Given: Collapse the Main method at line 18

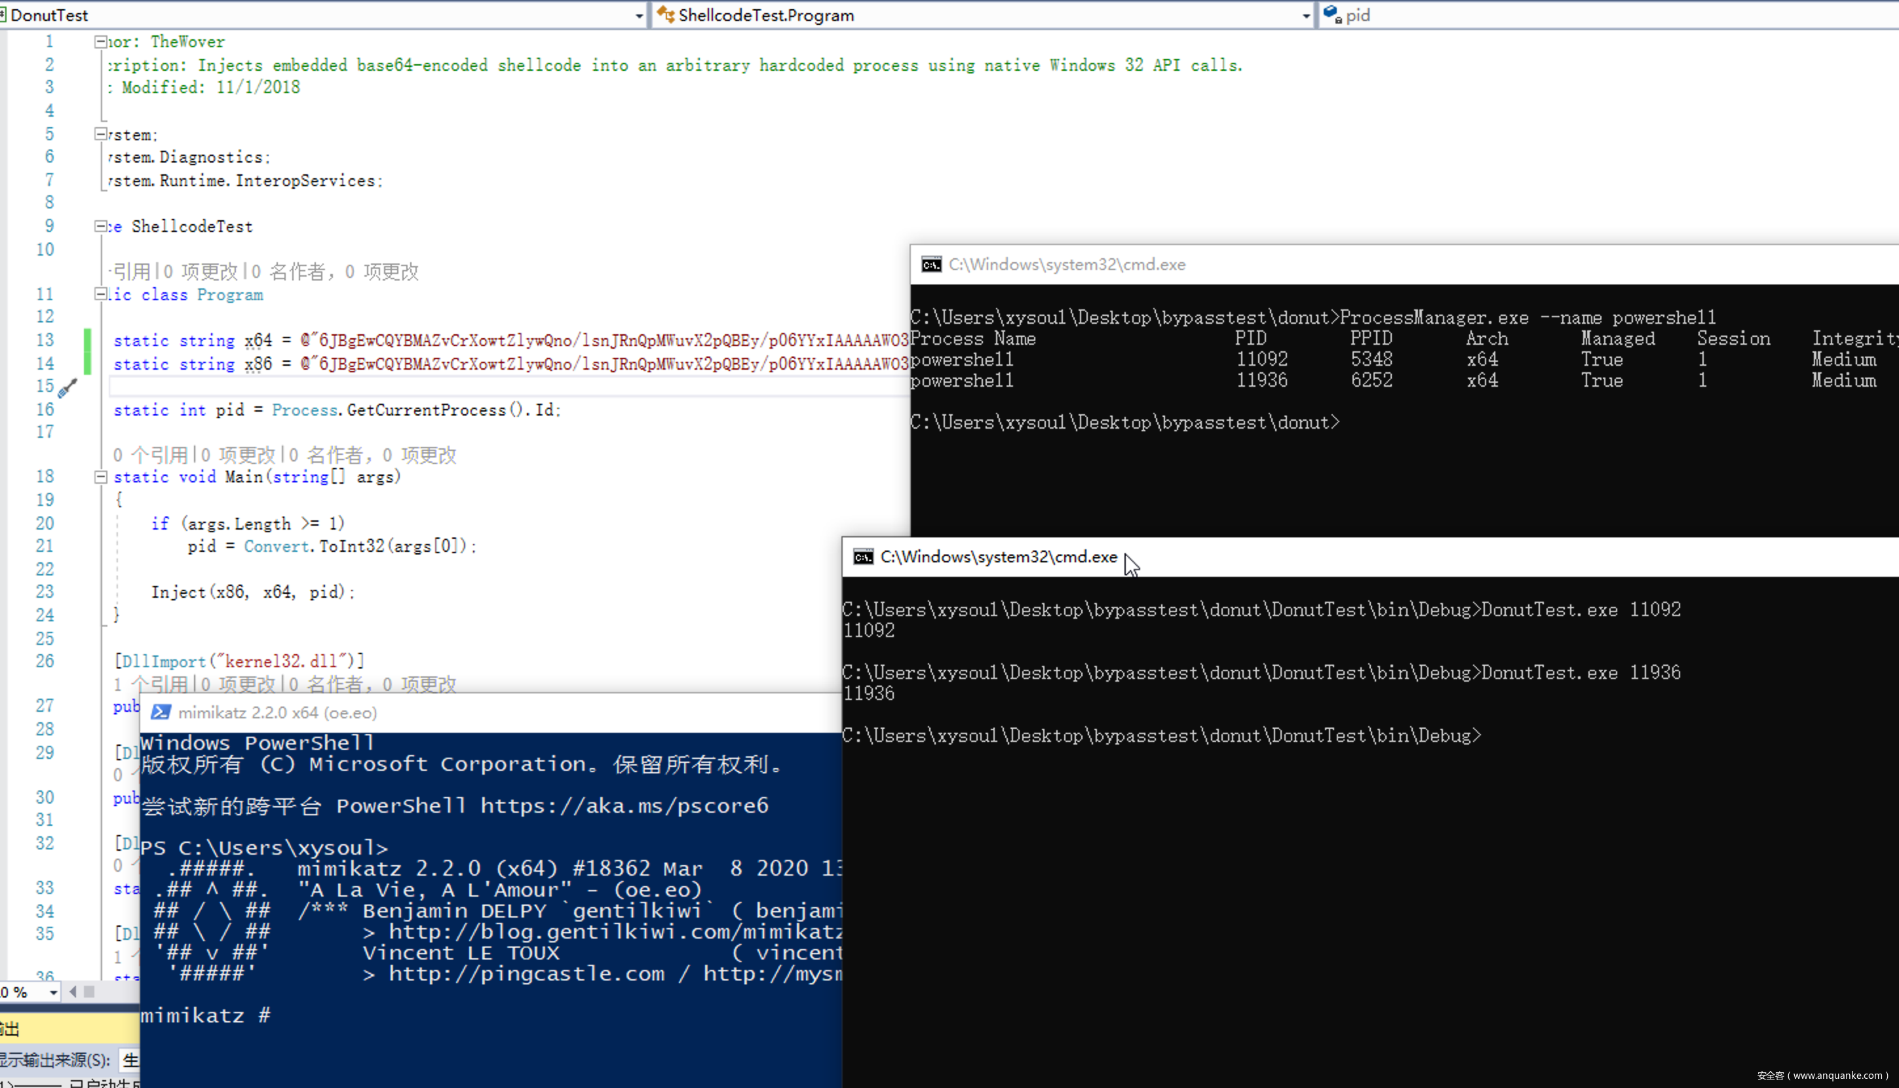Looking at the screenshot, I should click(100, 476).
